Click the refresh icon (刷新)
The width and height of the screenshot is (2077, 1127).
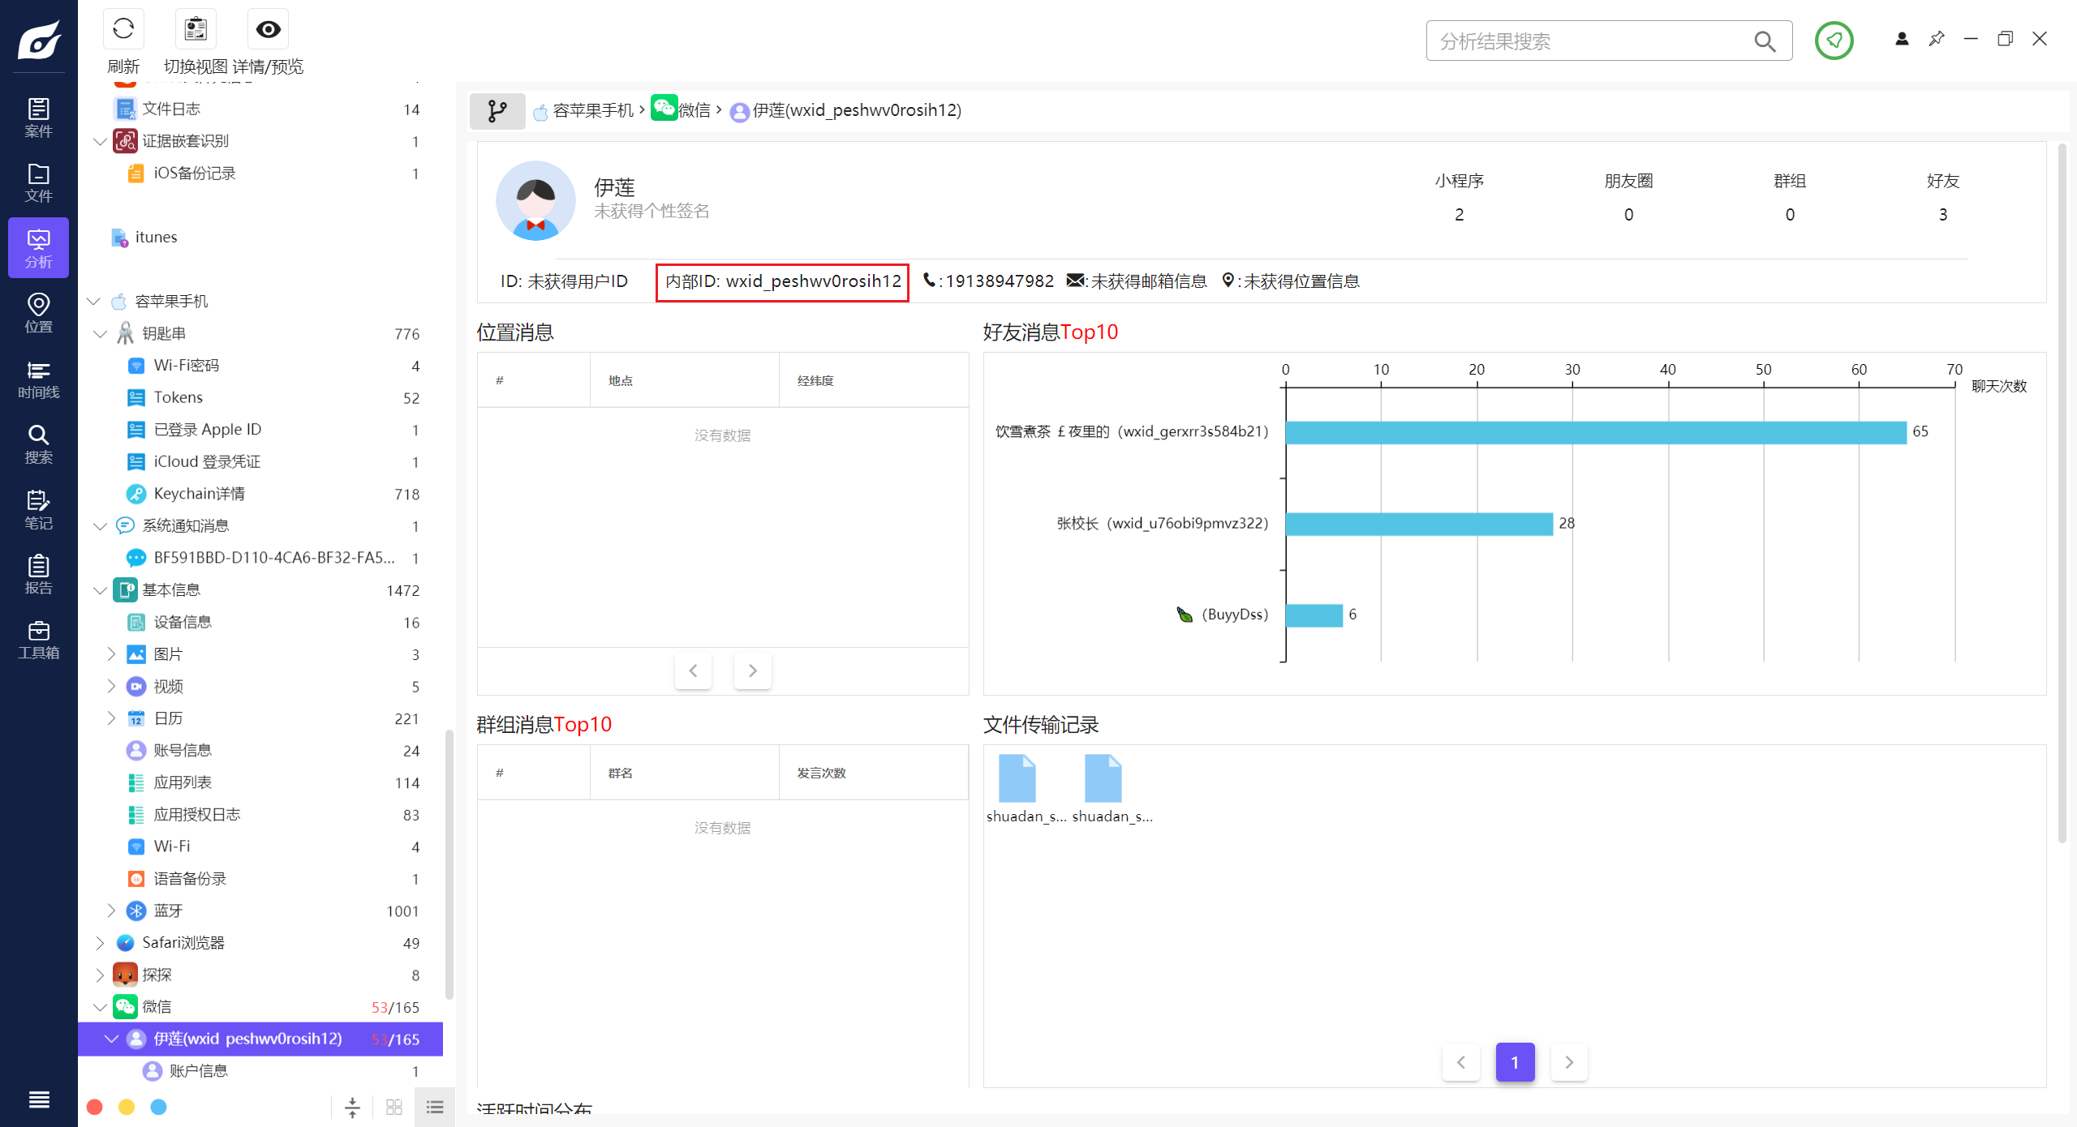coord(123,30)
